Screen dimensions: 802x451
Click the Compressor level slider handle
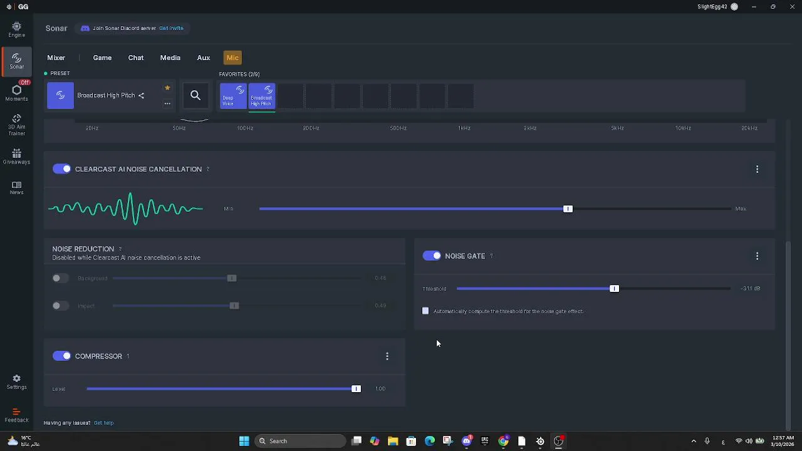356,388
